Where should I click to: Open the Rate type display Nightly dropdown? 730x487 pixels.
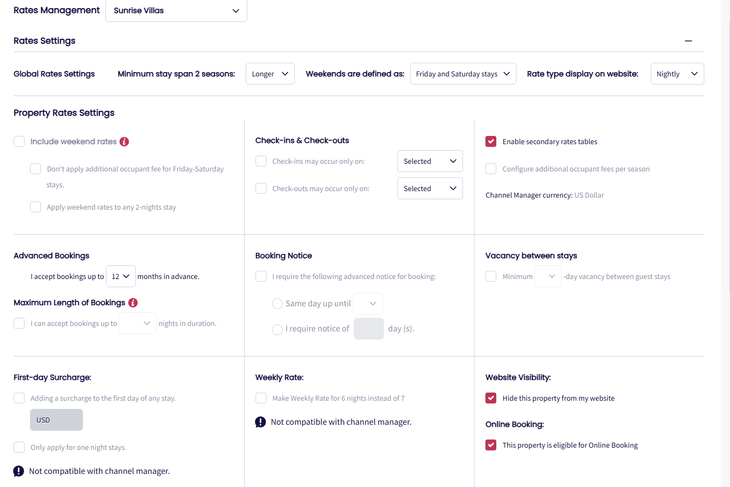677,74
